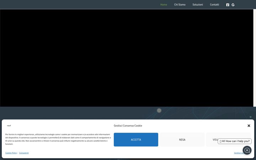Deny cookies with NEGA button
The width and height of the screenshot is (256, 160).
(182, 140)
